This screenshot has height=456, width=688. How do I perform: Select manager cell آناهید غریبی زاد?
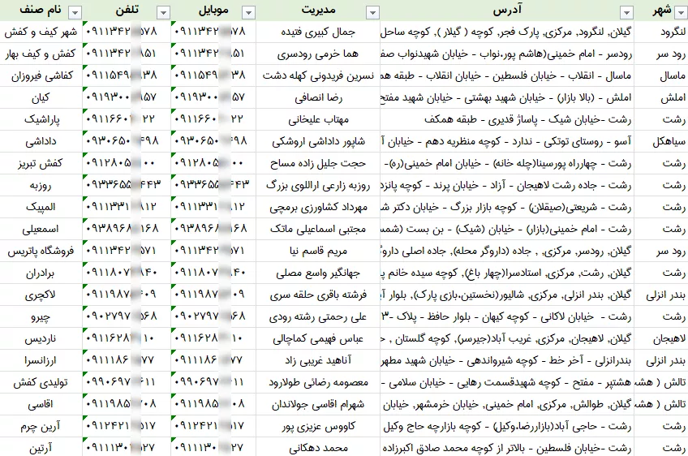(318, 361)
